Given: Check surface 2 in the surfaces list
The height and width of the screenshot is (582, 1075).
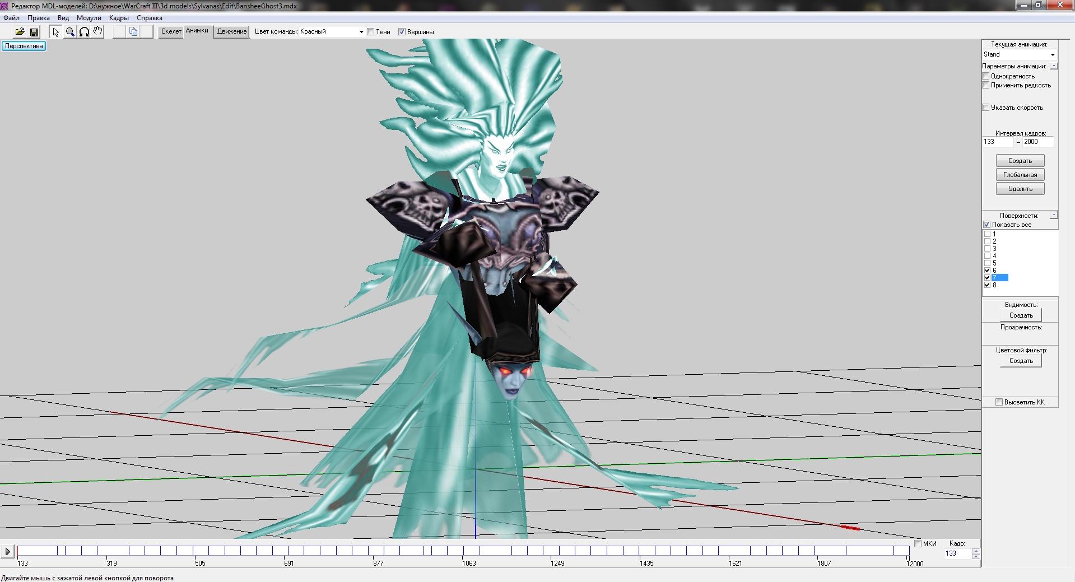Looking at the screenshot, I should click(x=987, y=241).
